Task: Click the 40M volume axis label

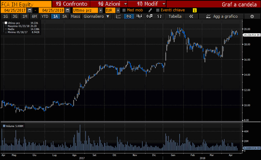Action: (x=246, y=131)
